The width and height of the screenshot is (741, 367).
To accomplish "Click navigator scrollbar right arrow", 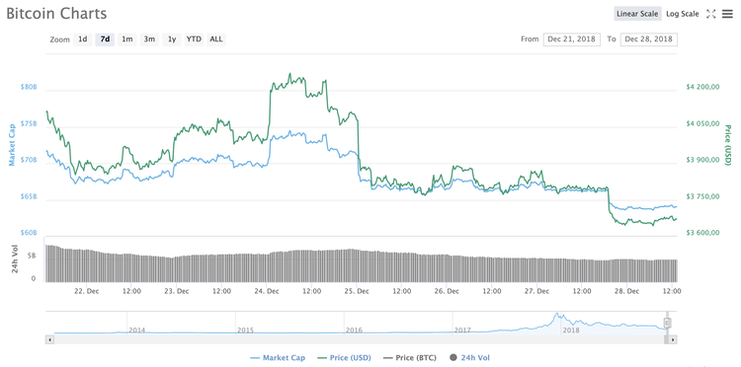I will click(674, 339).
